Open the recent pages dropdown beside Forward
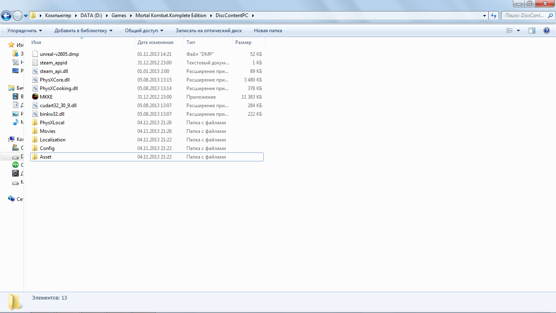 coord(26,16)
